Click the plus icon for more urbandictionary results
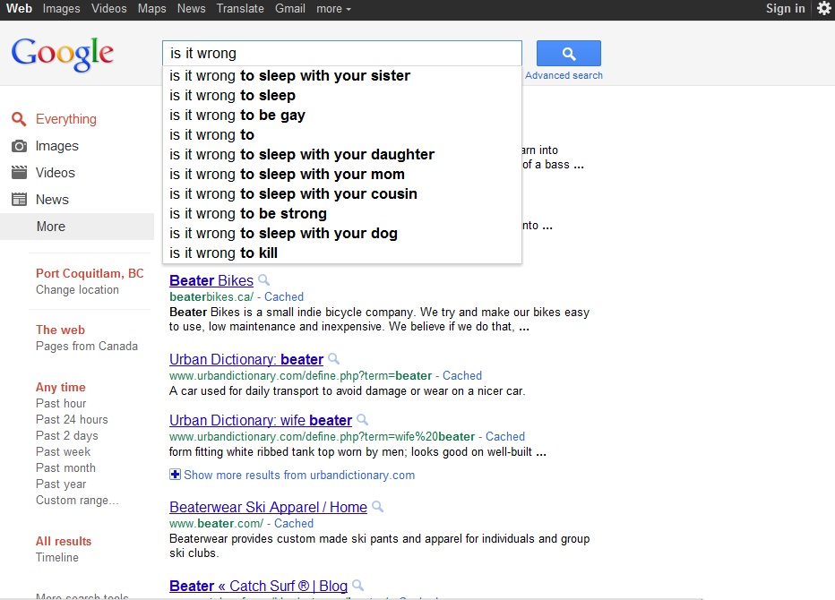 click(175, 475)
